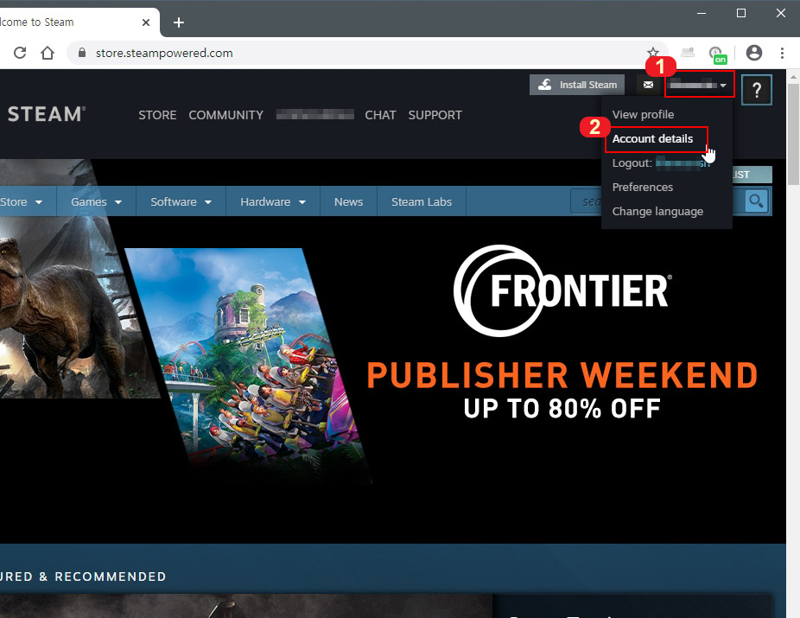Click the Steam logo

(x=47, y=114)
